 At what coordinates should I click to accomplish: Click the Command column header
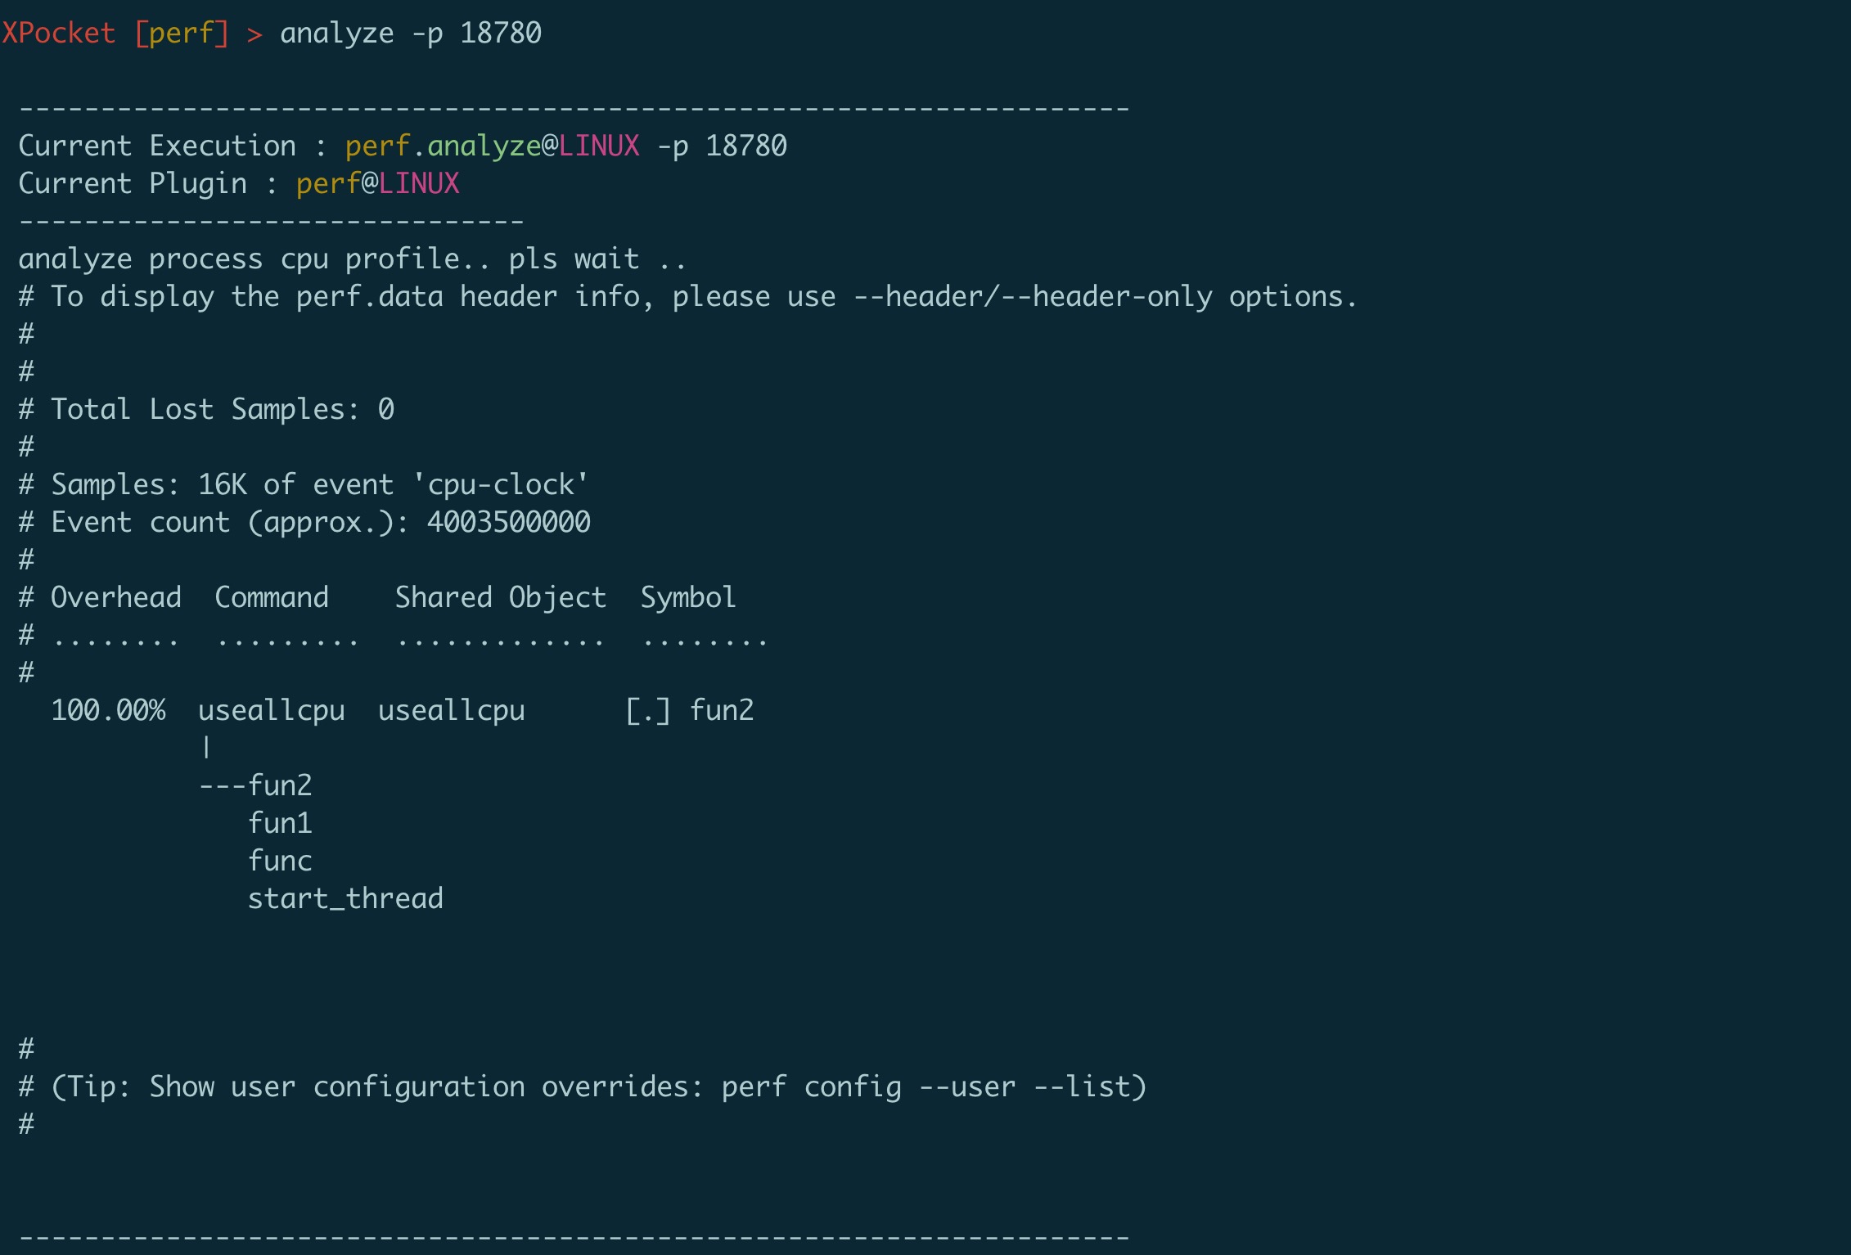point(272,597)
